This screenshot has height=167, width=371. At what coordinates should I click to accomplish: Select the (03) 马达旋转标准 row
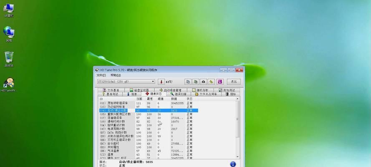[x=148, y=107]
